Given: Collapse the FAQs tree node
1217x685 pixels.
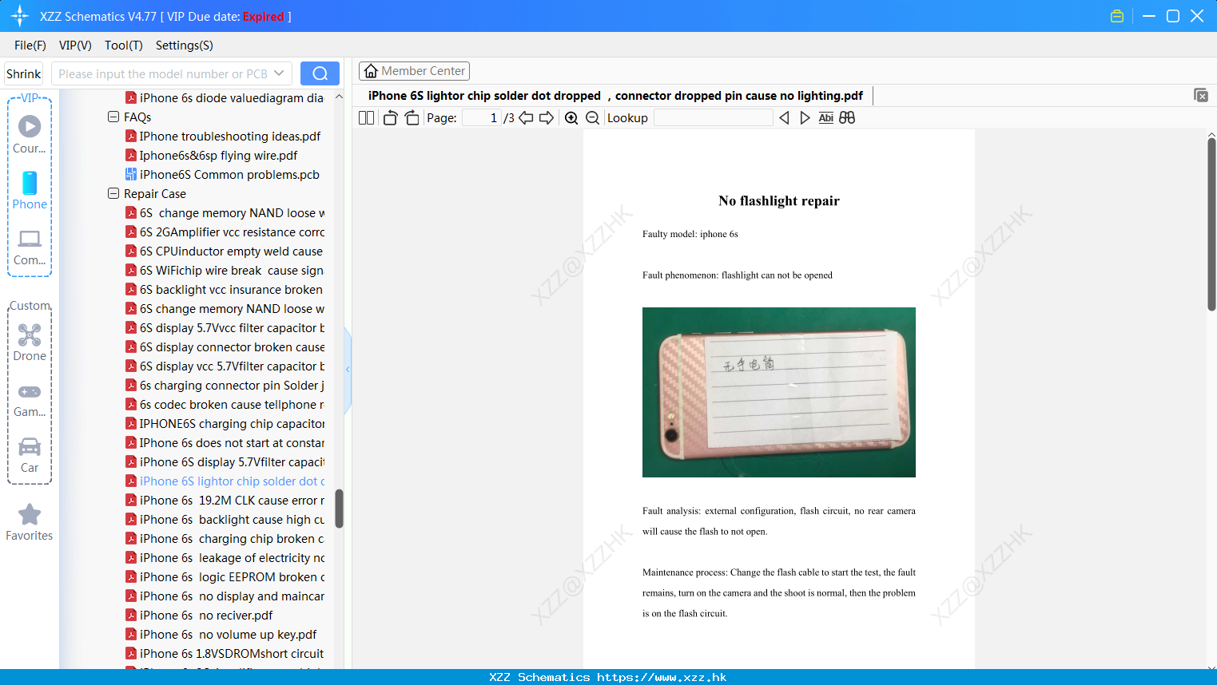Looking at the screenshot, I should (x=113, y=117).
